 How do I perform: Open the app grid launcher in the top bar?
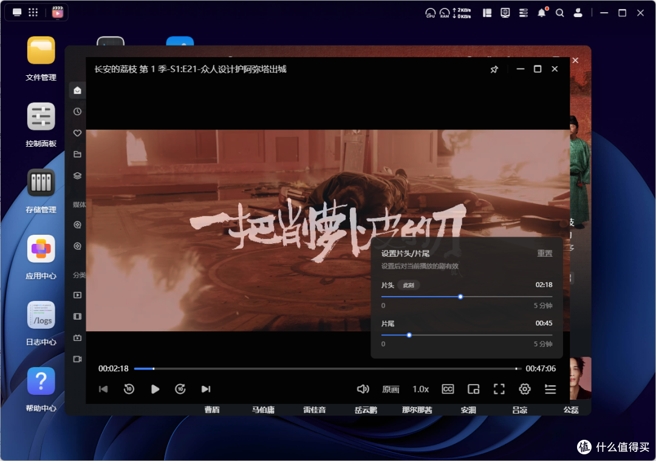[33, 13]
